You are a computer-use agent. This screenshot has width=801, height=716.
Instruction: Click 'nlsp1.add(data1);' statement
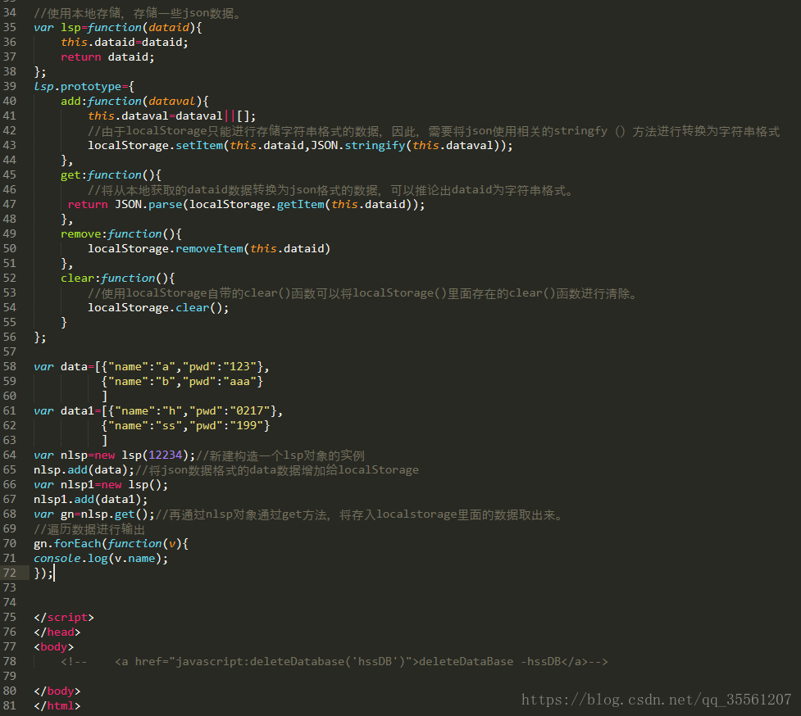pyautogui.click(x=91, y=499)
